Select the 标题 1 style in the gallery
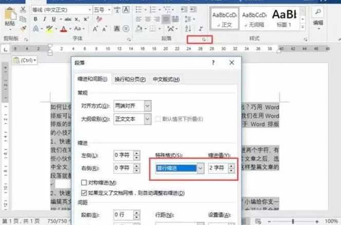 coord(284,18)
